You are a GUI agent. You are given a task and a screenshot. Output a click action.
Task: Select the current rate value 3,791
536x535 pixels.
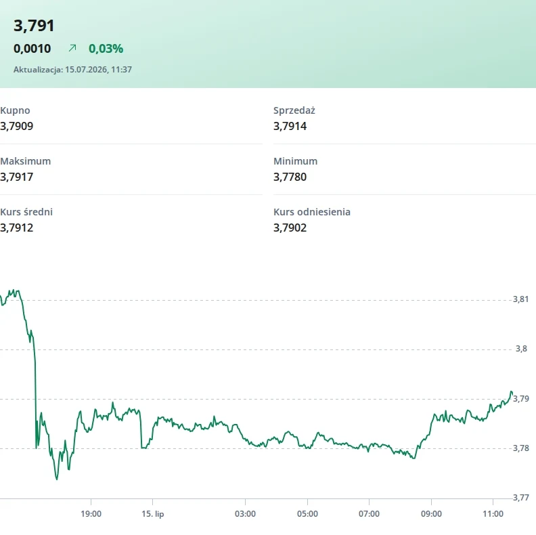point(34,26)
